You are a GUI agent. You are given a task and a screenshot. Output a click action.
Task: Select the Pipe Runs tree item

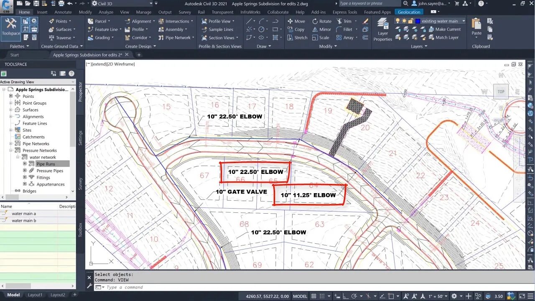click(x=46, y=164)
